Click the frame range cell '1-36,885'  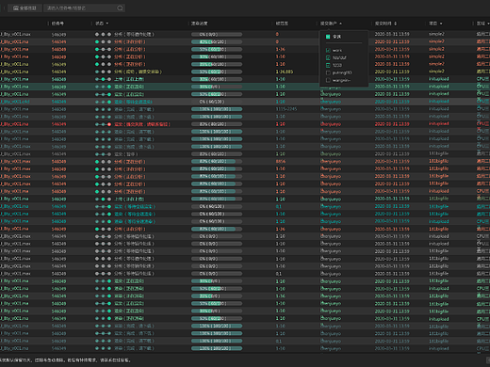pyautogui.click(x=285, y=72)
